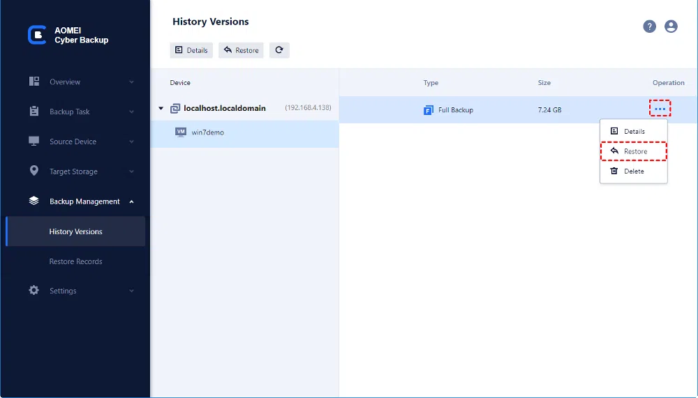
Task: Click the Backup Task sidebar label
Action: (69, 112)
